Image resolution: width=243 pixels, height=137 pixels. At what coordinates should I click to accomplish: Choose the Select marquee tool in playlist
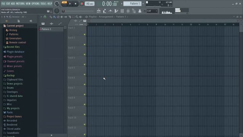coord(73,17)
